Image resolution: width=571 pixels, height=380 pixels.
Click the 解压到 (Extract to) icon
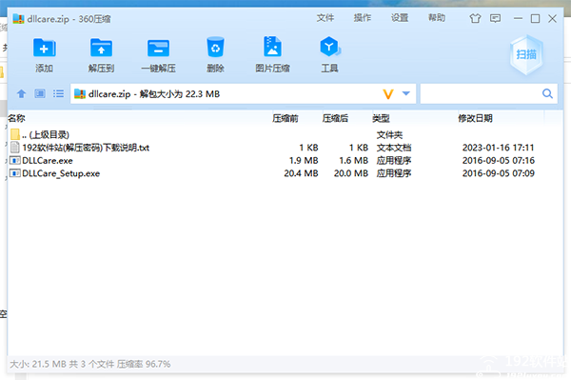tap(101, 48)
